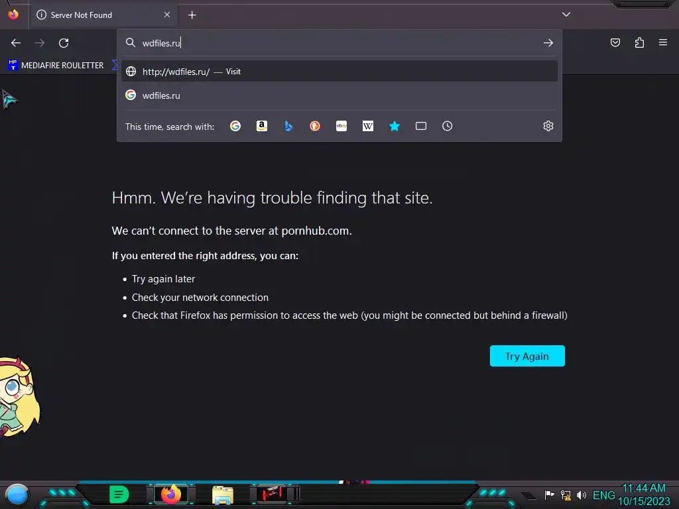Search open tabs with the tab icon

click(421, 126)
